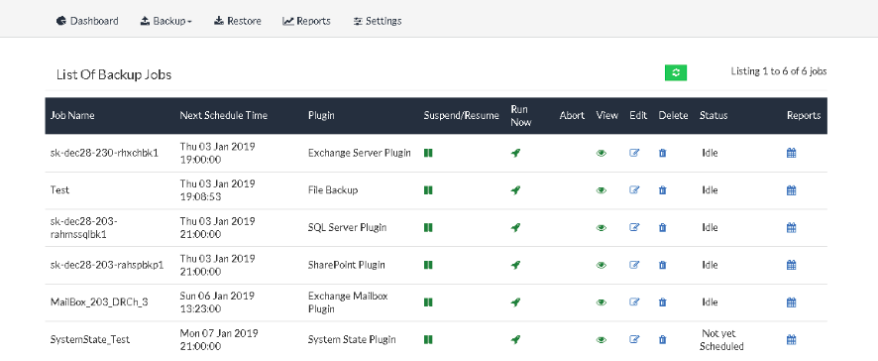This screenshot has width=878, height=361.
Task: Run the Exchange Mailbox Plugin job now
Action: tap(515, 302)
